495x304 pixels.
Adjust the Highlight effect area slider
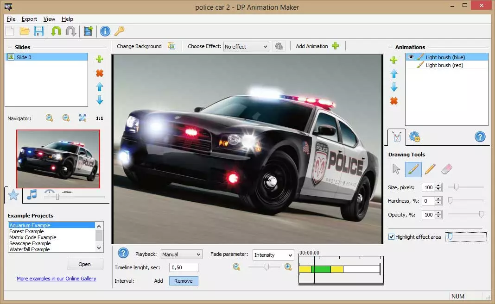click(x=451, y=236)
